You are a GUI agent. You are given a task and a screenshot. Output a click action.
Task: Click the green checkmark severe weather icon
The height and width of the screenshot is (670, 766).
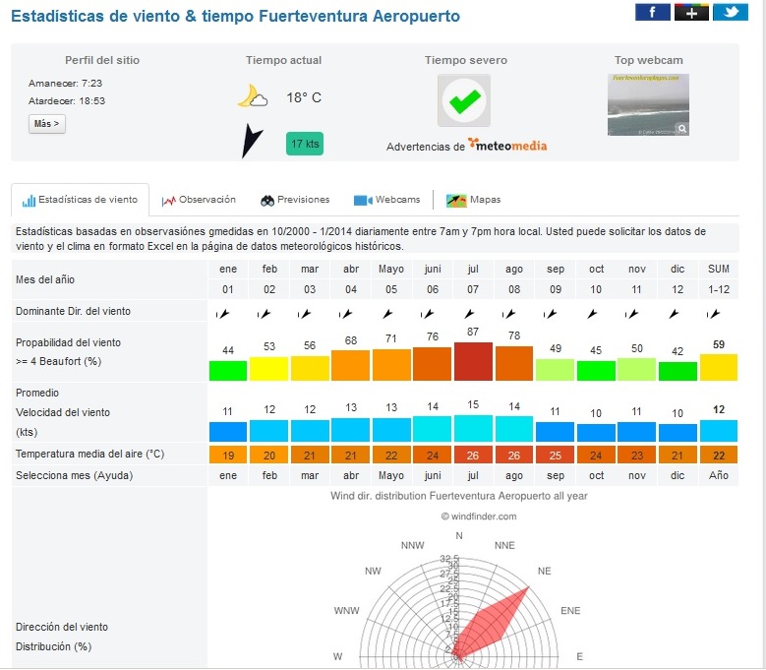coord(464,100)
